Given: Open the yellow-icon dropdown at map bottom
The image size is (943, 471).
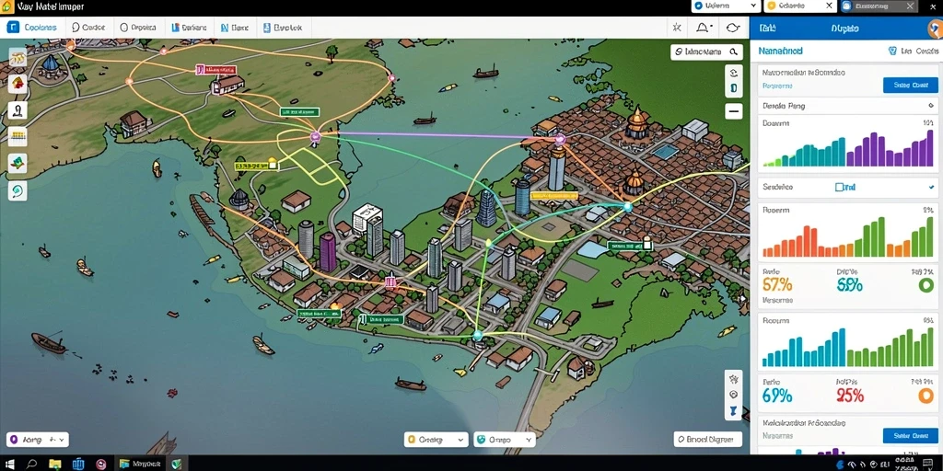Looking at the screenshot, I should (x=436, y=440).
